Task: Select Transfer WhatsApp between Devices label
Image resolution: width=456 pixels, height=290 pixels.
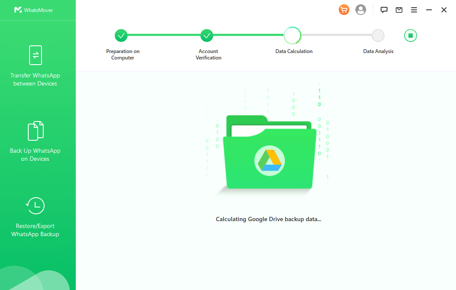Action: [35, 79]
